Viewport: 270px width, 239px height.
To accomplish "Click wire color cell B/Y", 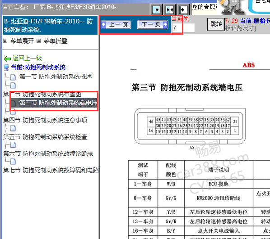I will point(171,231).
